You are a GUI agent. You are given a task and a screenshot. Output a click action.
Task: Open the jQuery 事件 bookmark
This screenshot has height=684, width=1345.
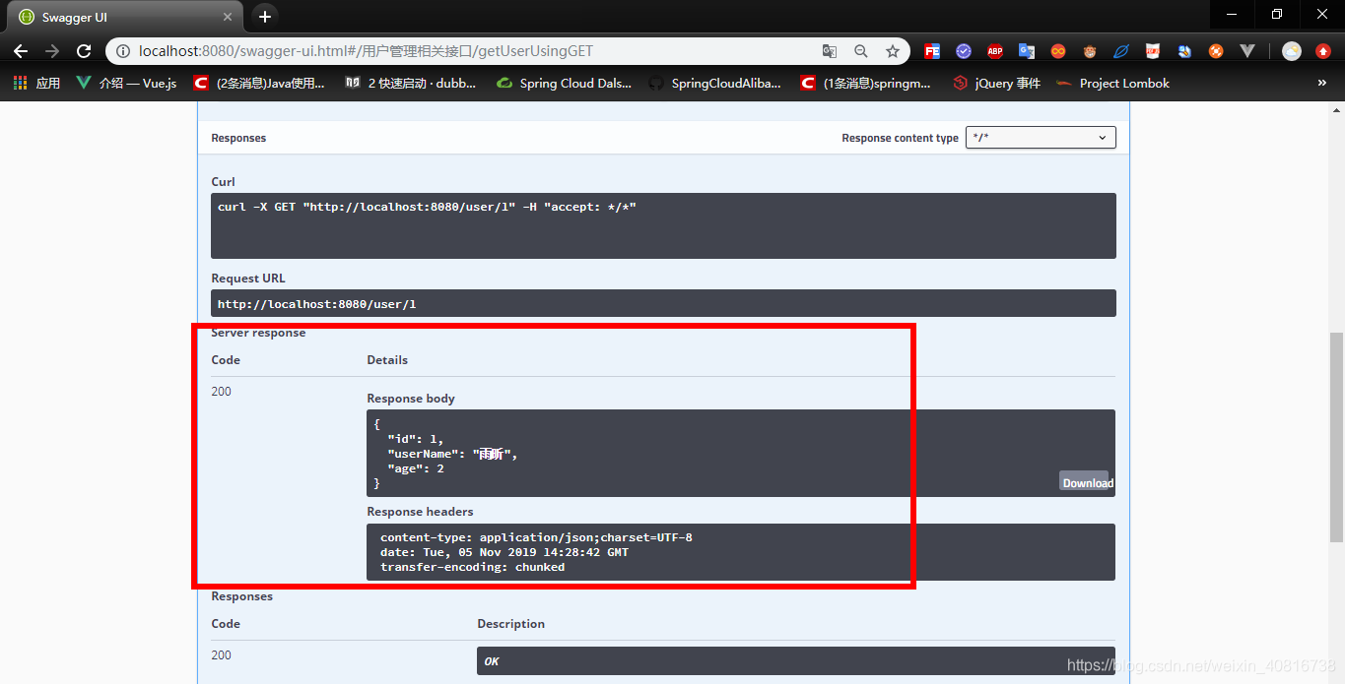tap(997, 84)
